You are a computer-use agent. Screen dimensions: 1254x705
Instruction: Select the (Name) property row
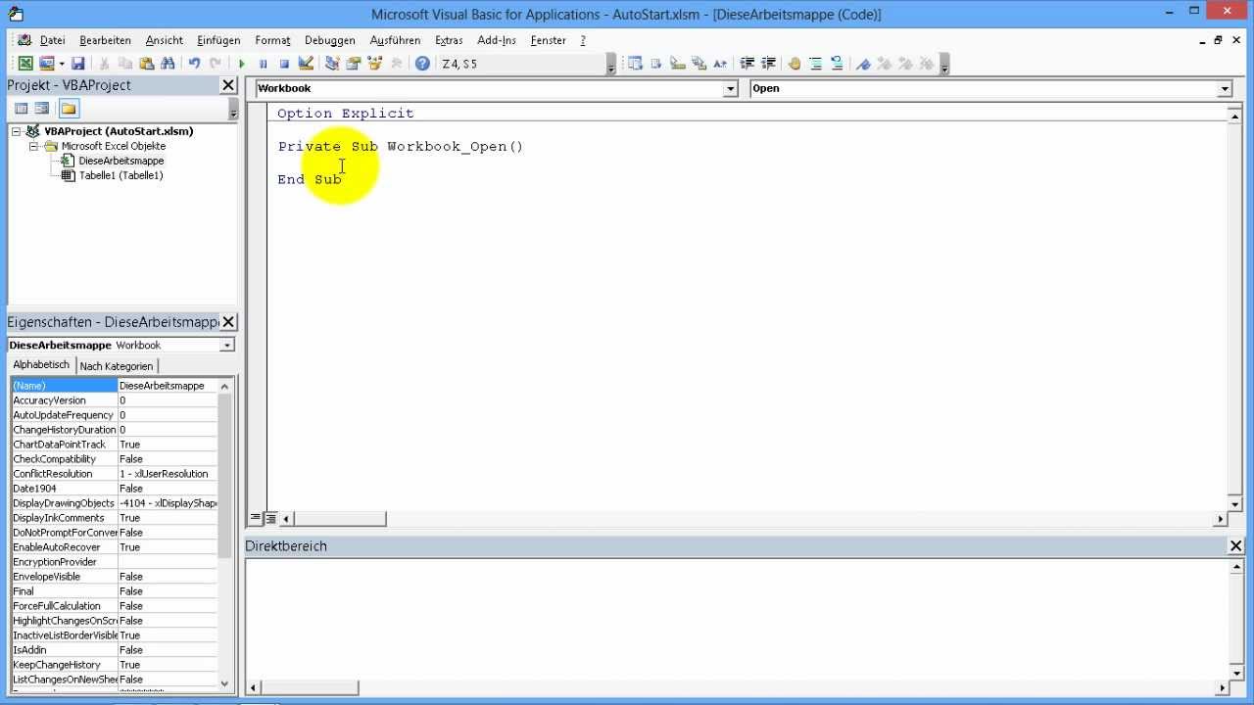[114, 386]
